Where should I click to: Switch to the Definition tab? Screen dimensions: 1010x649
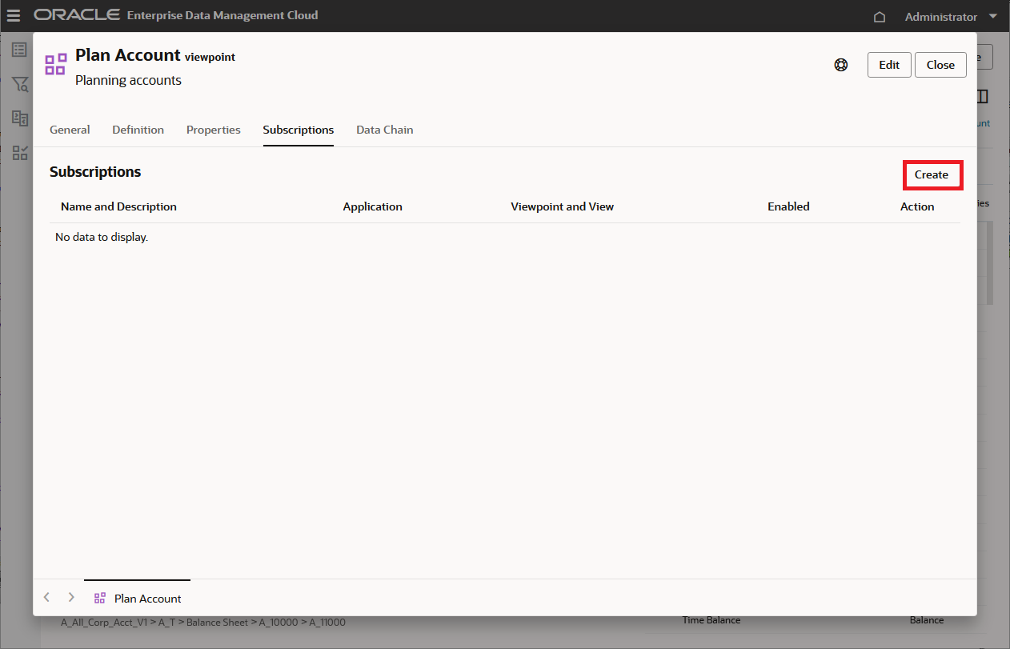138,130
